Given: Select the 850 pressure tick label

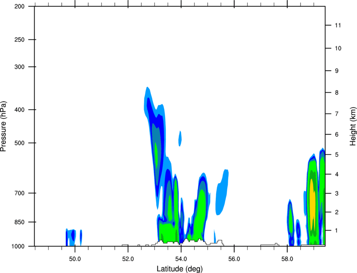Looking at the screenshot, I should point(19,222).
